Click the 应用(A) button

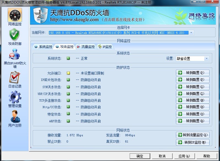[x=184, y=156]
